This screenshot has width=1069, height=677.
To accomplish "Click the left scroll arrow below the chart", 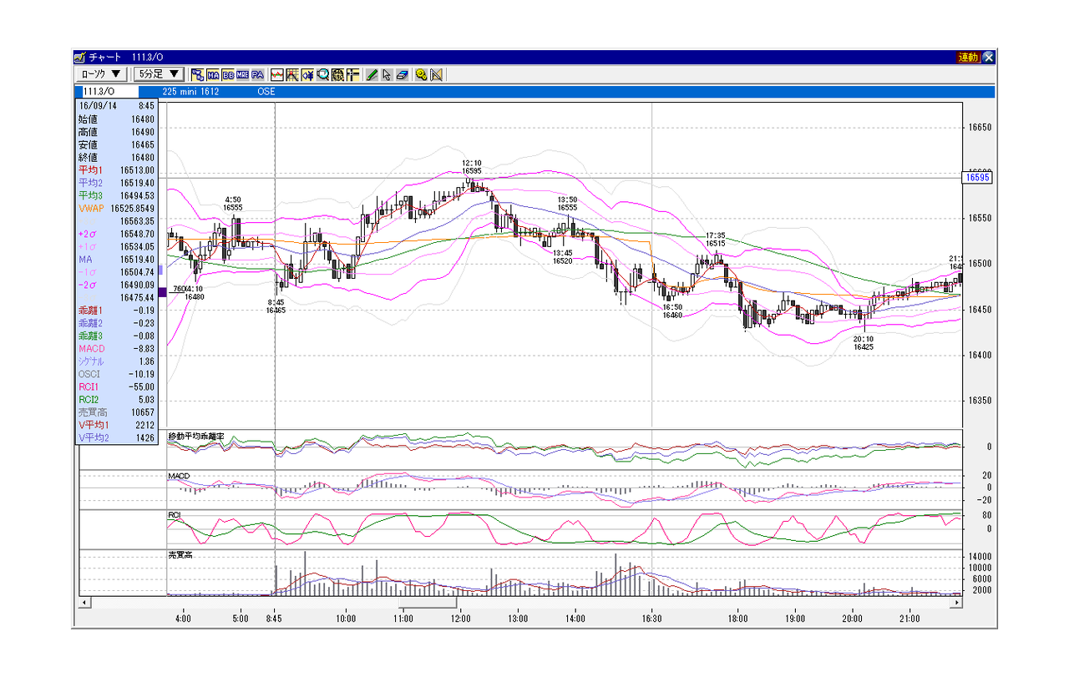I will (x=84, y=602).
